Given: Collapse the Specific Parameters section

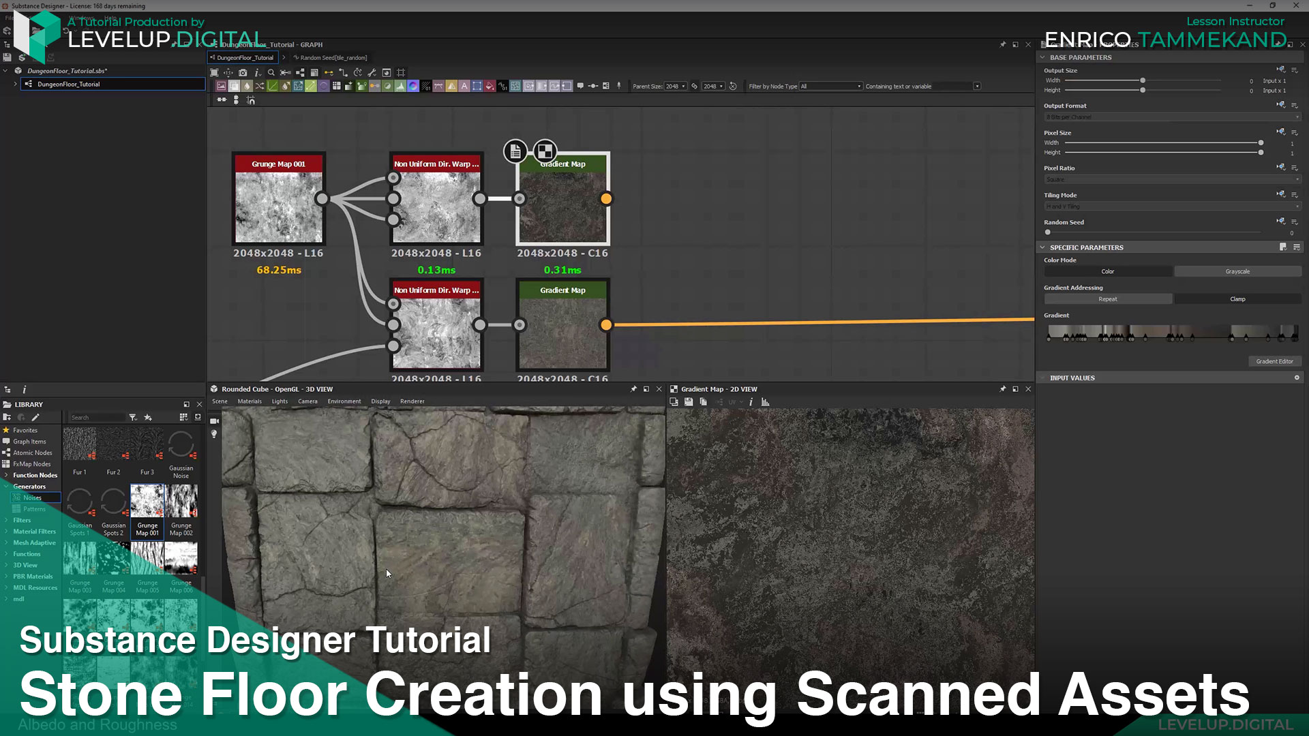Looking at the screenshot, I should point(1042,247).
